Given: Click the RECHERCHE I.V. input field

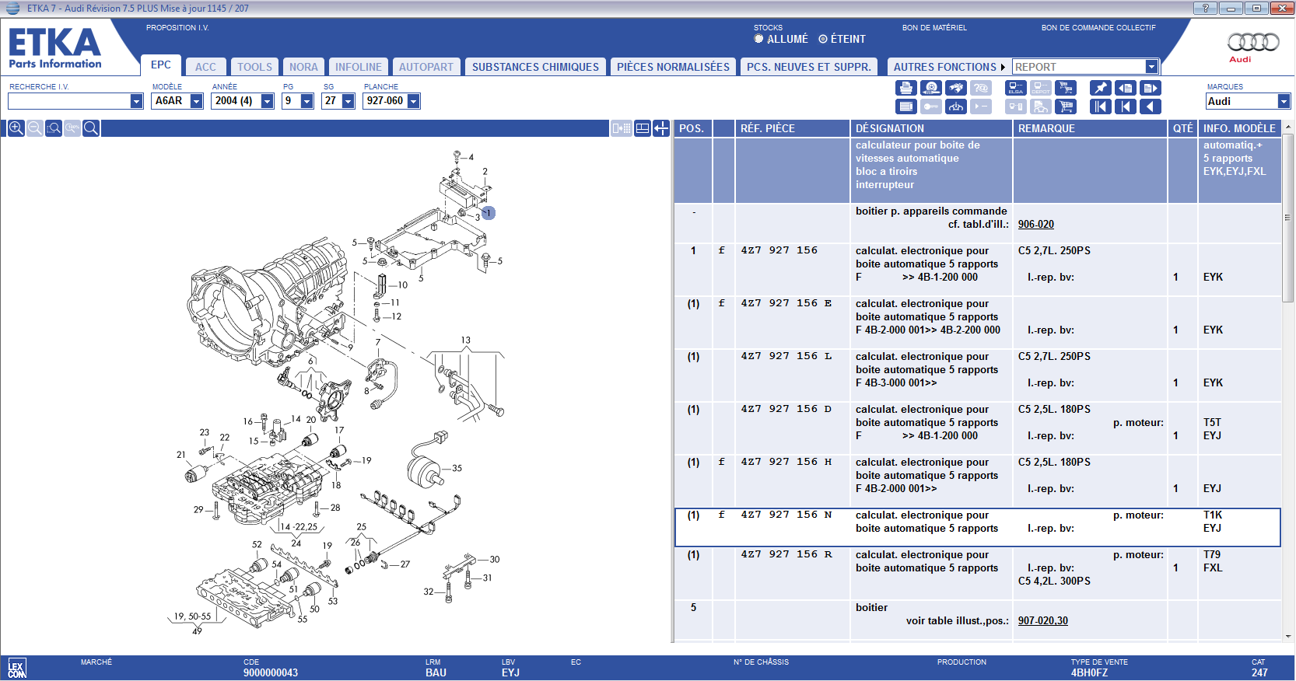Looking at the screenshot, I should coord(68,101).
